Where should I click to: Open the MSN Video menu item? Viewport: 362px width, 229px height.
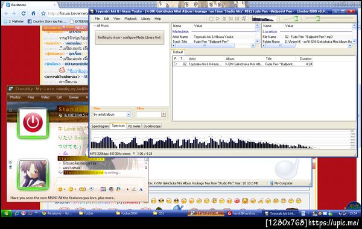point(45,97)
